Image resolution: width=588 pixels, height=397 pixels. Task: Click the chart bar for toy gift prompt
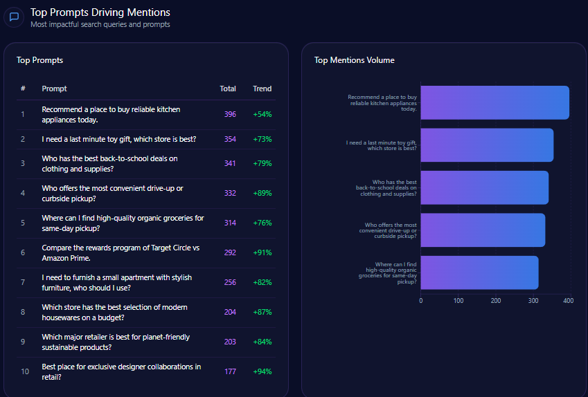coord(487,145)
